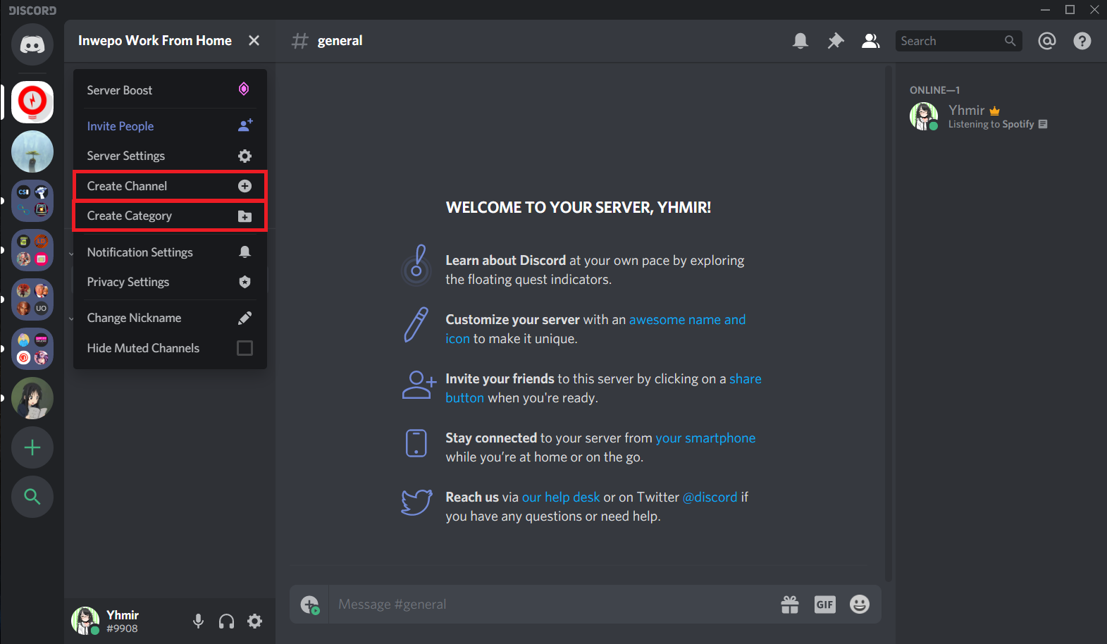Open Server Settings from menu
1107x644 pixels.
(170, 156)
